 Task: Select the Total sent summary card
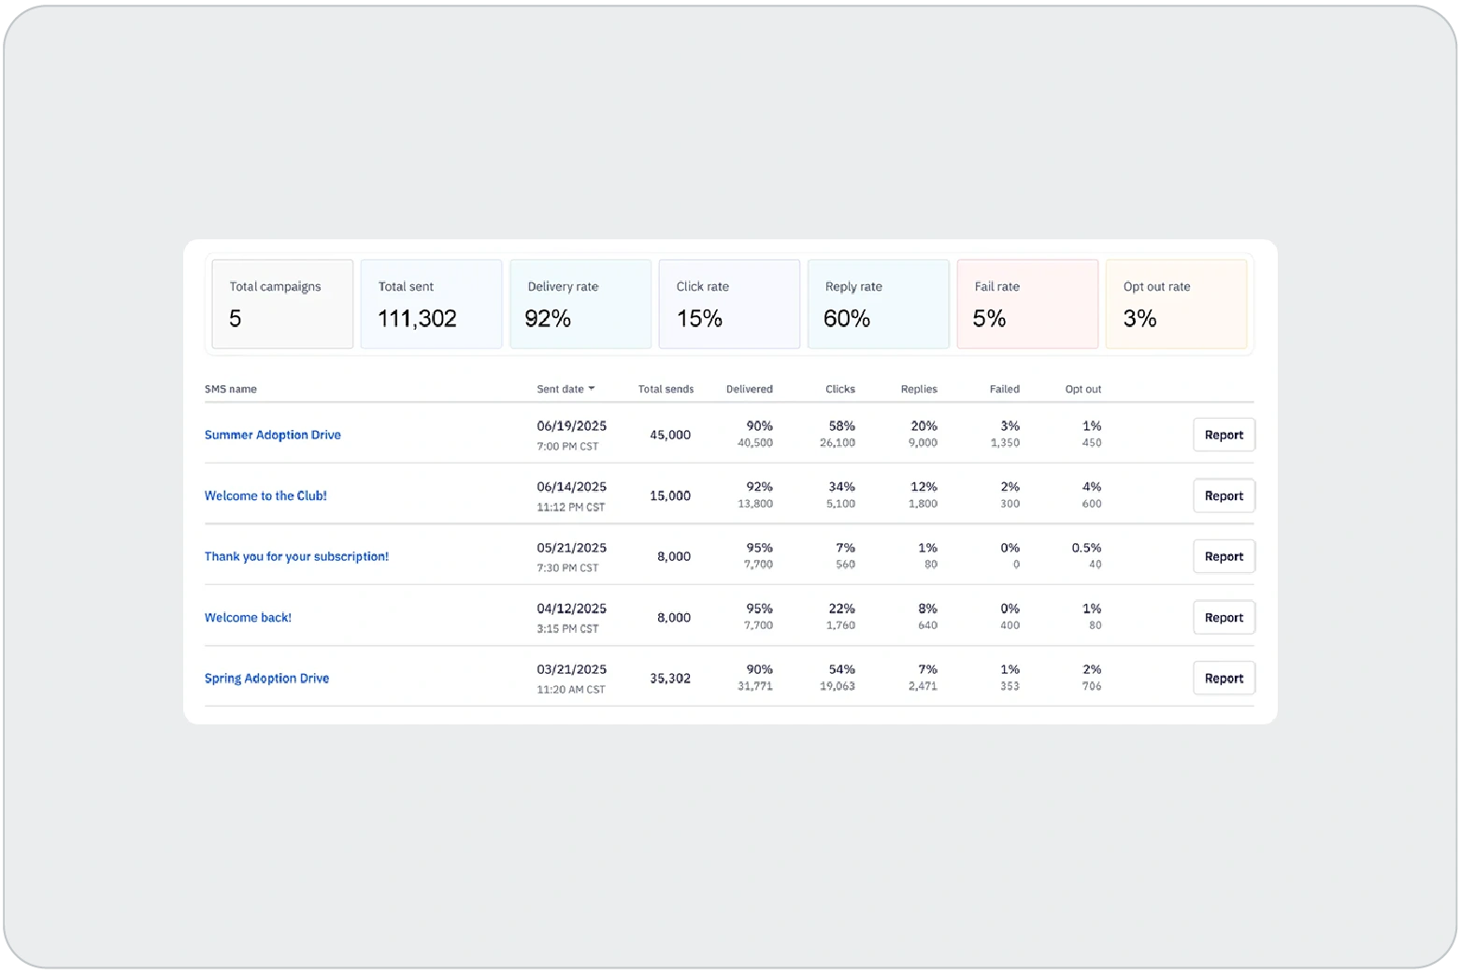click(431, 304)
